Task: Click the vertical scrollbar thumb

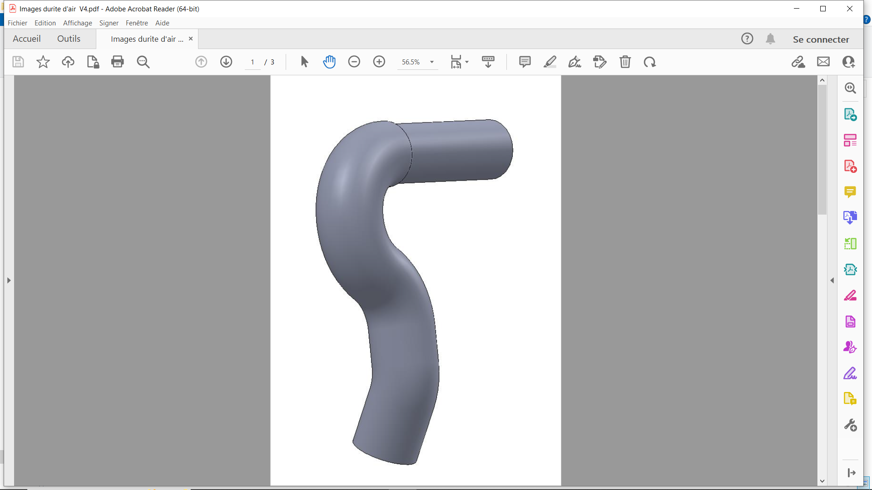Action: (x=822, y=150)
